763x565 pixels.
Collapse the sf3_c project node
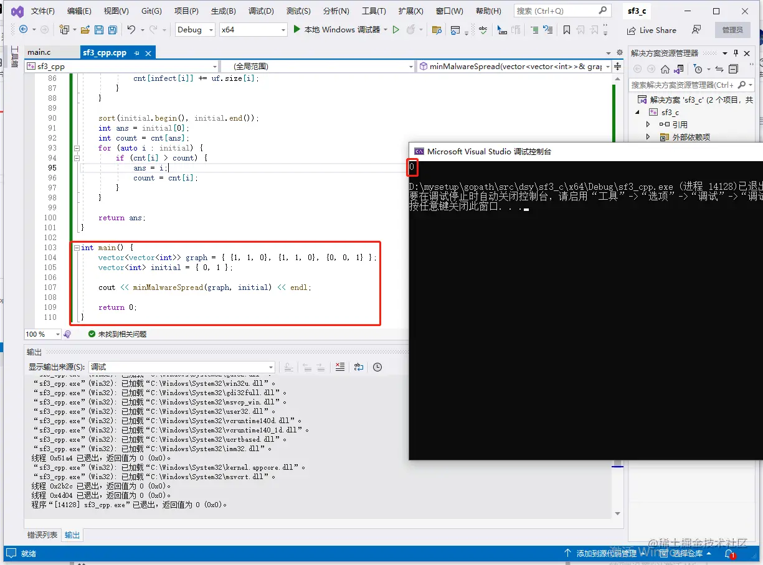point(637,112)
